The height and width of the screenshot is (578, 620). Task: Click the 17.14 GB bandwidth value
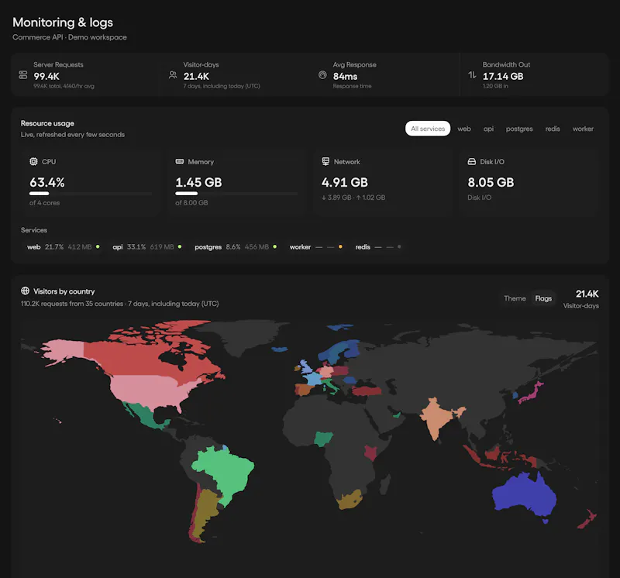[503, 76]
